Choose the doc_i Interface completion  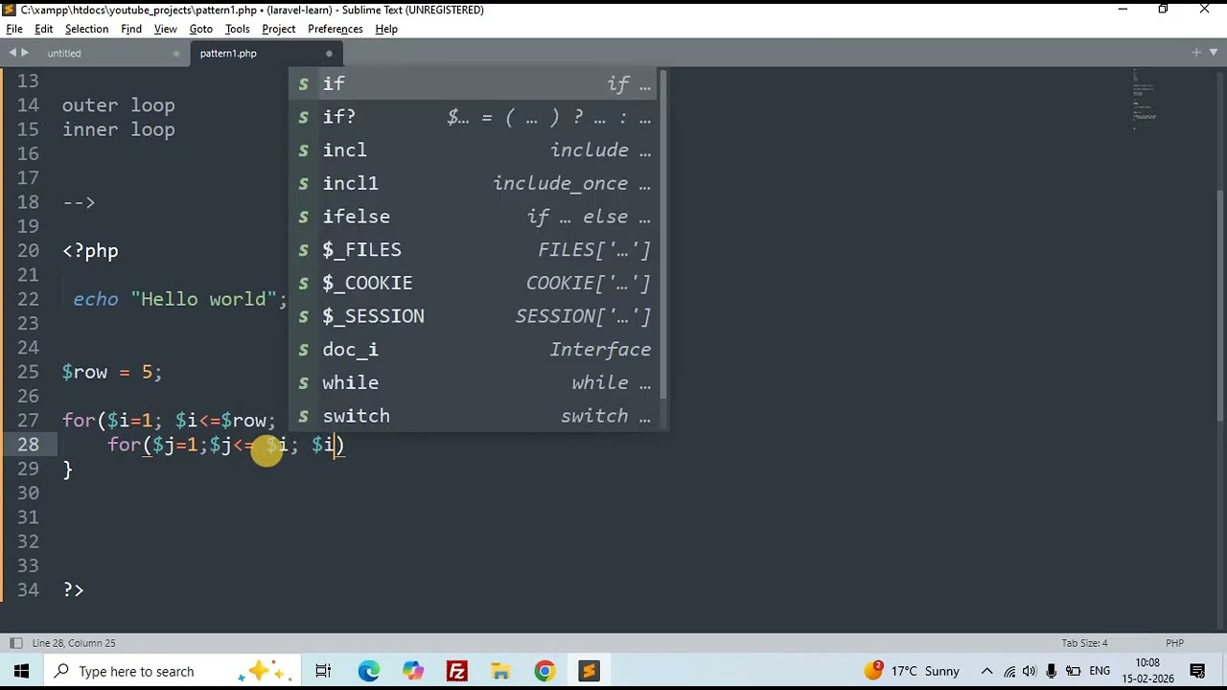pos(475,350)
